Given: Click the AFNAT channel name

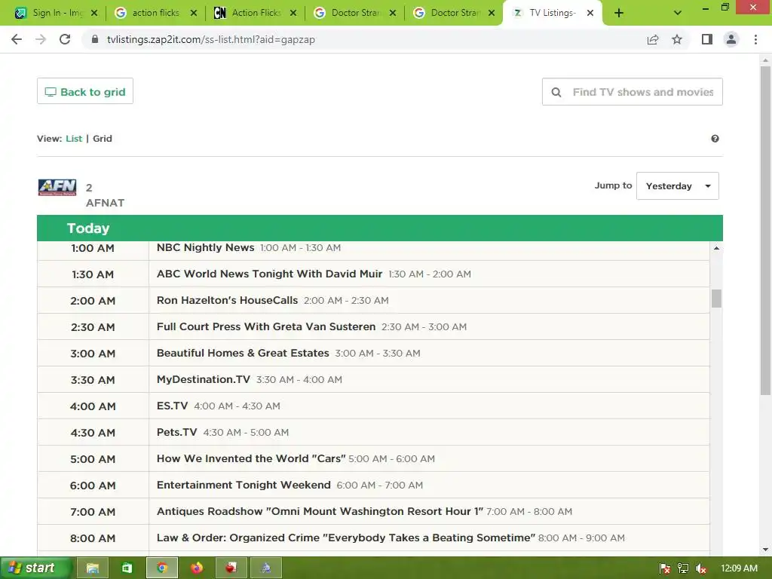Looking at the screenshot, I should (x=105, y=203).
